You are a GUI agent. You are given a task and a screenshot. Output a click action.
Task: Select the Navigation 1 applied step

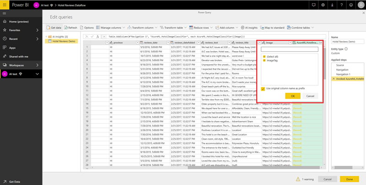343,74
